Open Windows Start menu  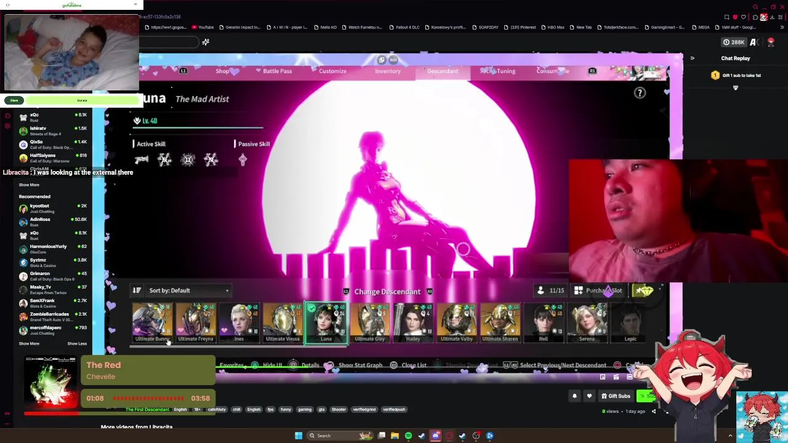tap(299, 436)
